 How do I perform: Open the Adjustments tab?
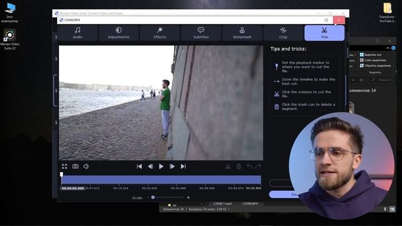click(119, 33)
